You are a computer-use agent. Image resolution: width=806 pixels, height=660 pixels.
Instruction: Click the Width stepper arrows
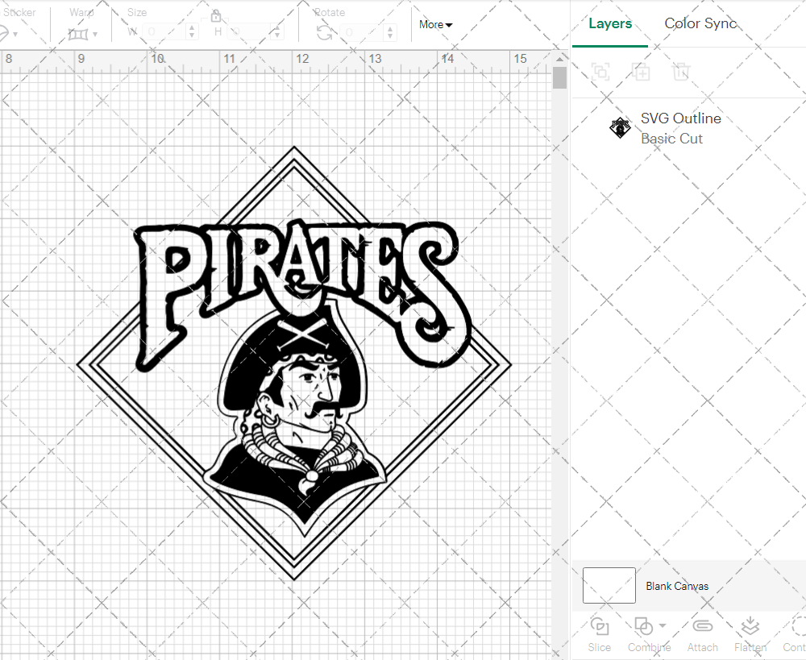pos(192,32)
